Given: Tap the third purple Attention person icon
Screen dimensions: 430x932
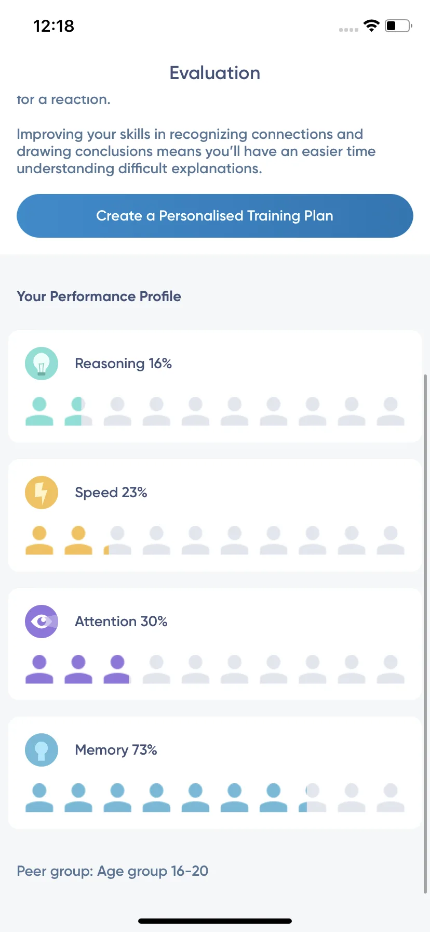Looking at the screenshot, I should [x=117, y=669].
